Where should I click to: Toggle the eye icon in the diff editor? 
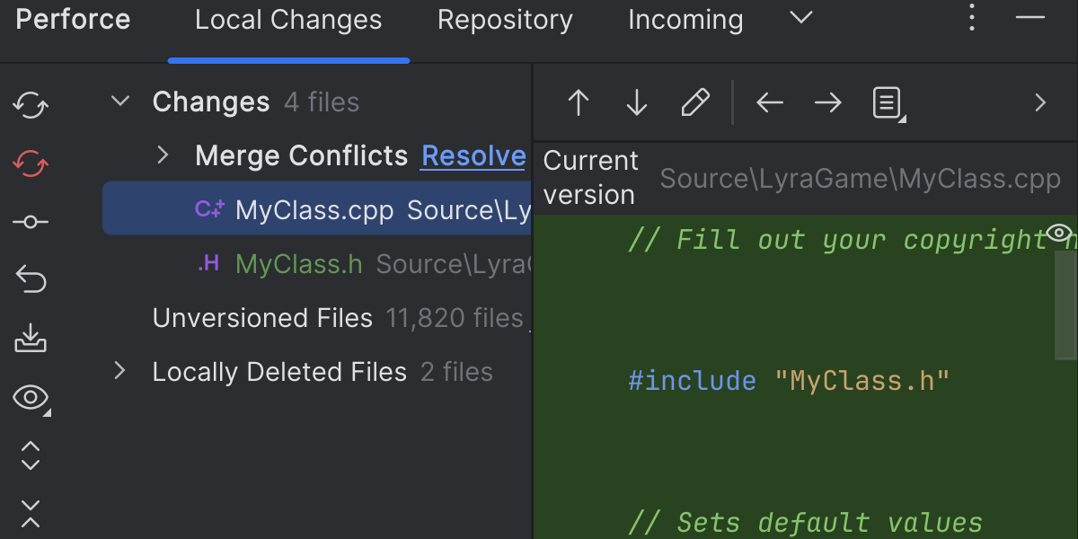1060,234
